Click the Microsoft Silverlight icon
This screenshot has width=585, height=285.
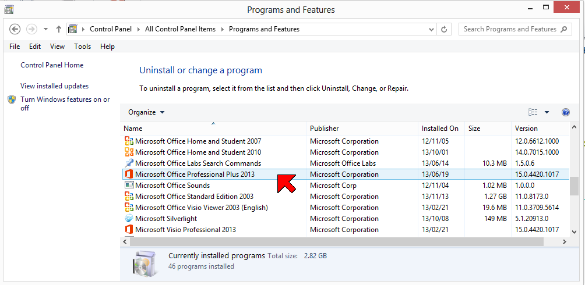129,219
